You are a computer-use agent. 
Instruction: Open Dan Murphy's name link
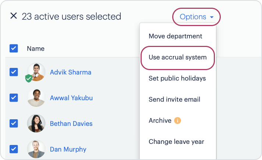68,149
